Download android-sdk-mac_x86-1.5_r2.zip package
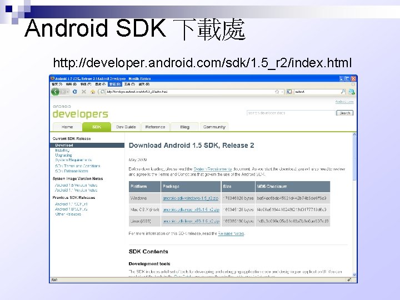Image resolution: width=400 pixels, height=300 pixels. pyautogui.click(x=191, y=209)
